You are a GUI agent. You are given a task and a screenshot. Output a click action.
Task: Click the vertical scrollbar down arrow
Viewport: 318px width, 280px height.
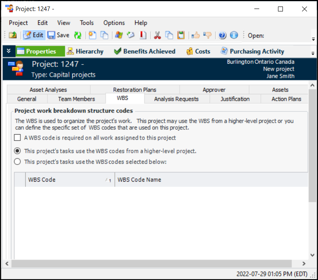(312, 255)
